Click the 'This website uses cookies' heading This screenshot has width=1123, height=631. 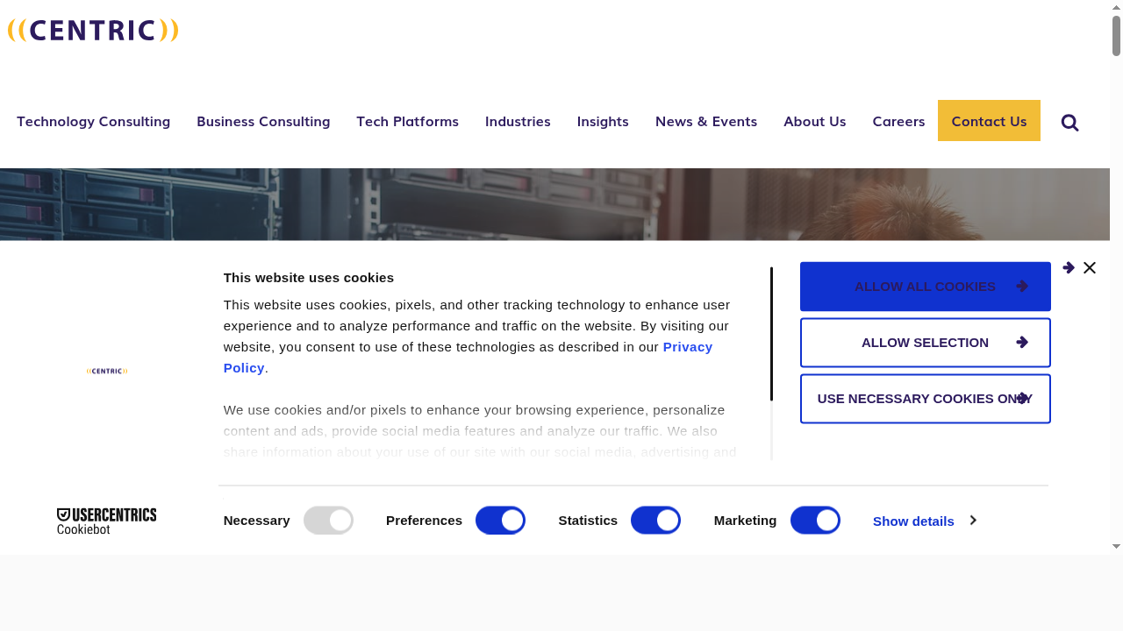(309, 278)
